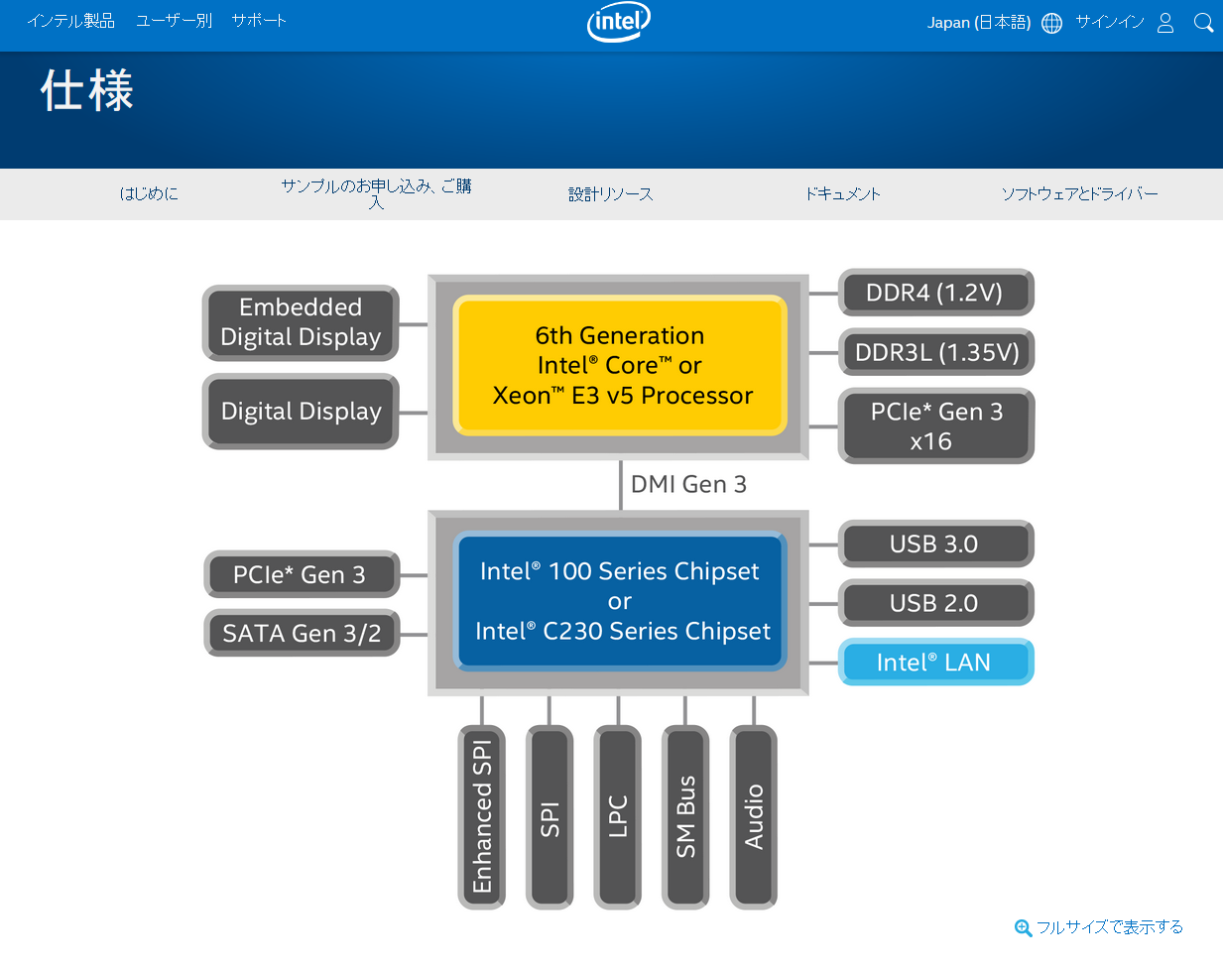Click the USB 2.0 box
Viewport: 1223px width, 971px height.
936,603
